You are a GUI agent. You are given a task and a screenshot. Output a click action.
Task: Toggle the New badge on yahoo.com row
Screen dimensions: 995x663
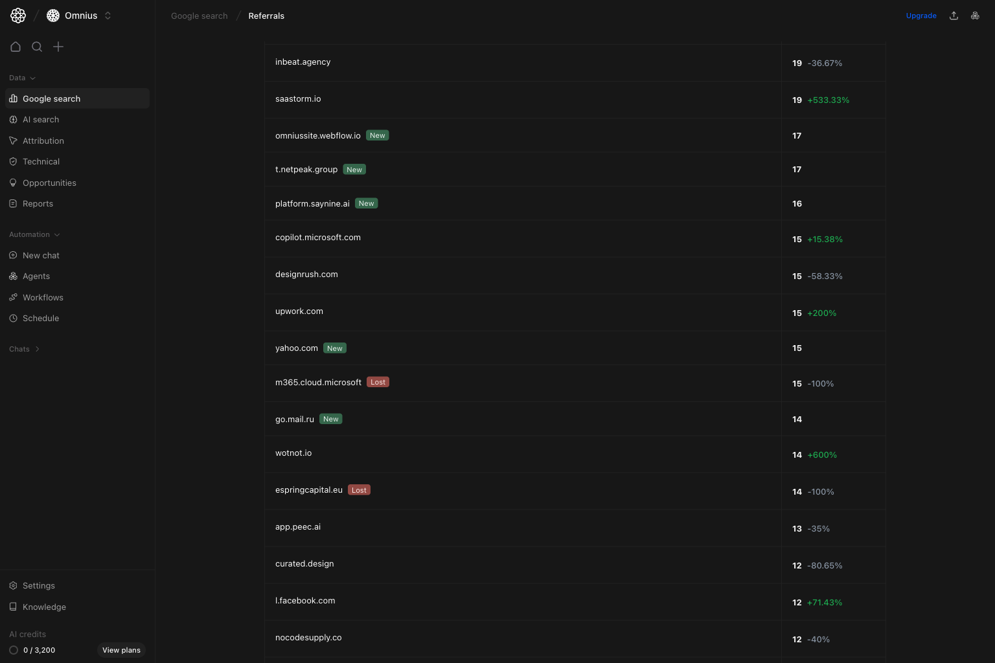334,348
